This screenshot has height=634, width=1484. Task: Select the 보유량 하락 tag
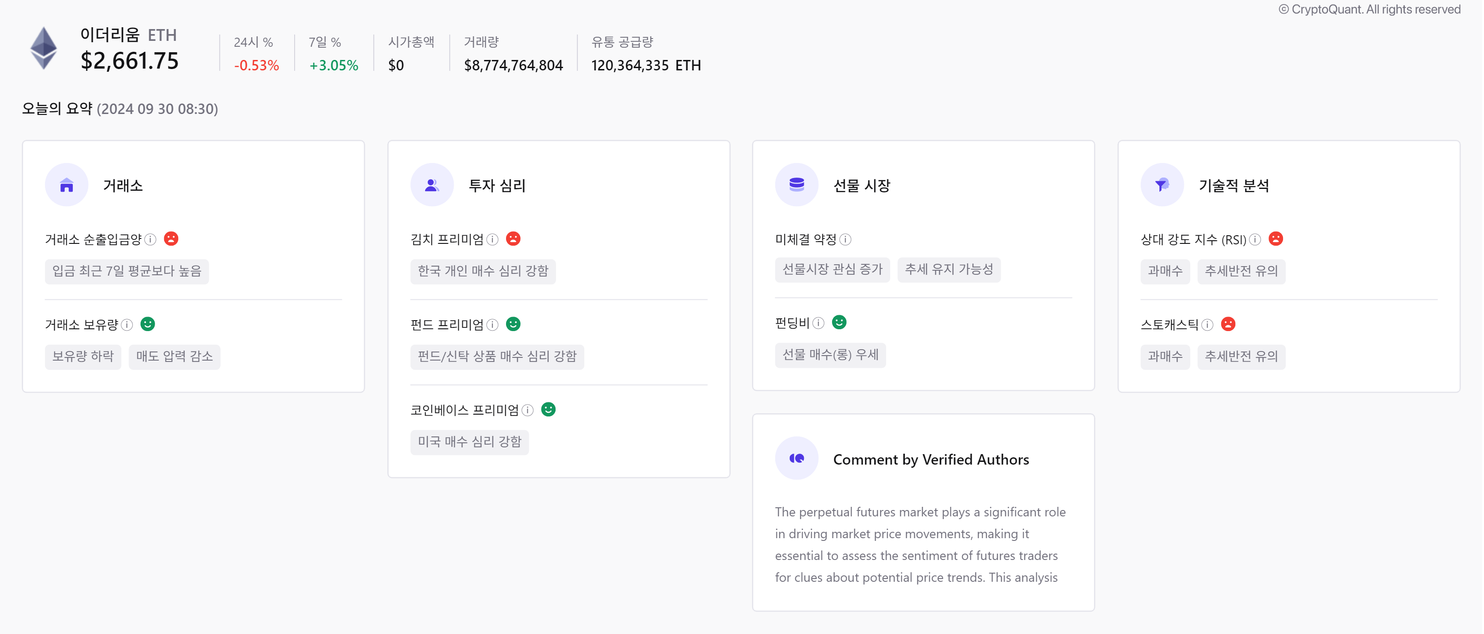(x=83, y=357)
